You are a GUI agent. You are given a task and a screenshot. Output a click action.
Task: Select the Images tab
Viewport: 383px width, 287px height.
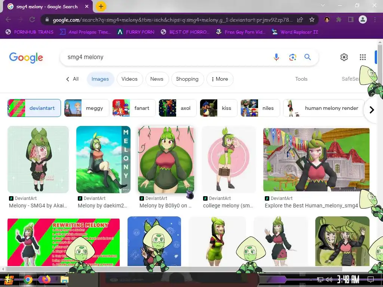pyautogui.click(x=100, y=79)
